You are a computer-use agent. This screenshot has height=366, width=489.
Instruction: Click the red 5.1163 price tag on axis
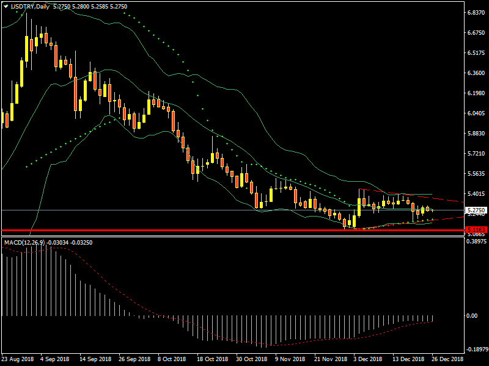click(x=476, y=230)
